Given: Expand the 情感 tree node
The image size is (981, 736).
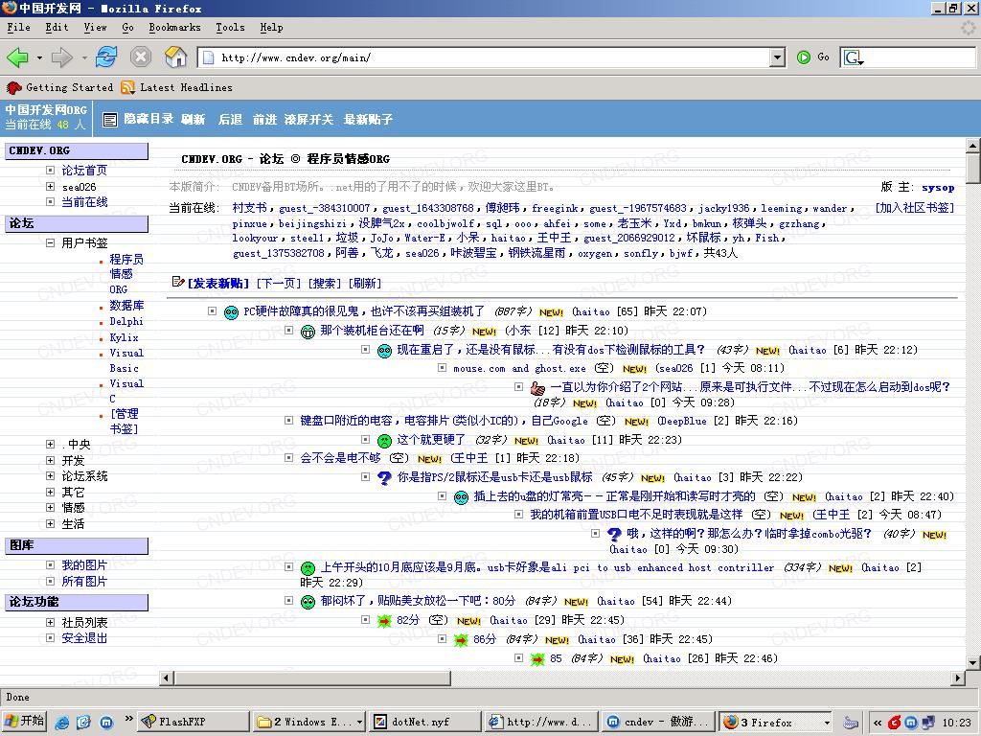Looking at the screenshot, I should (x=50, y=508).
